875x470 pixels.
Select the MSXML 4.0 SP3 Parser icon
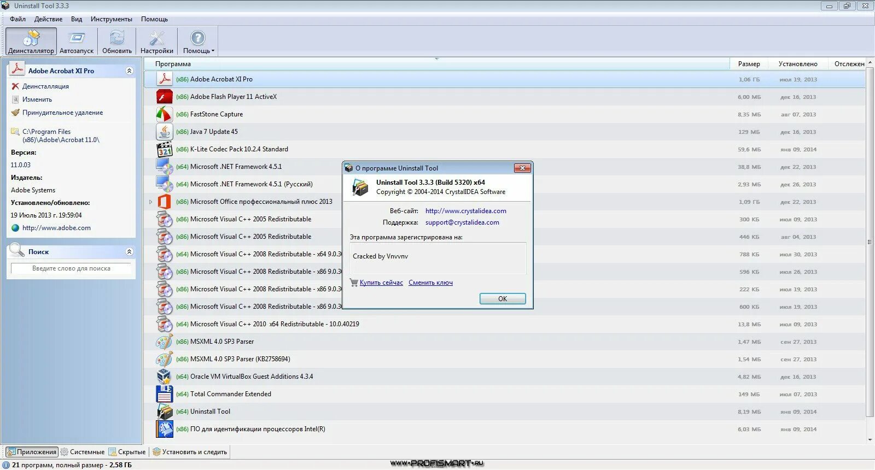pyautogui.click(x=165, y=342)
